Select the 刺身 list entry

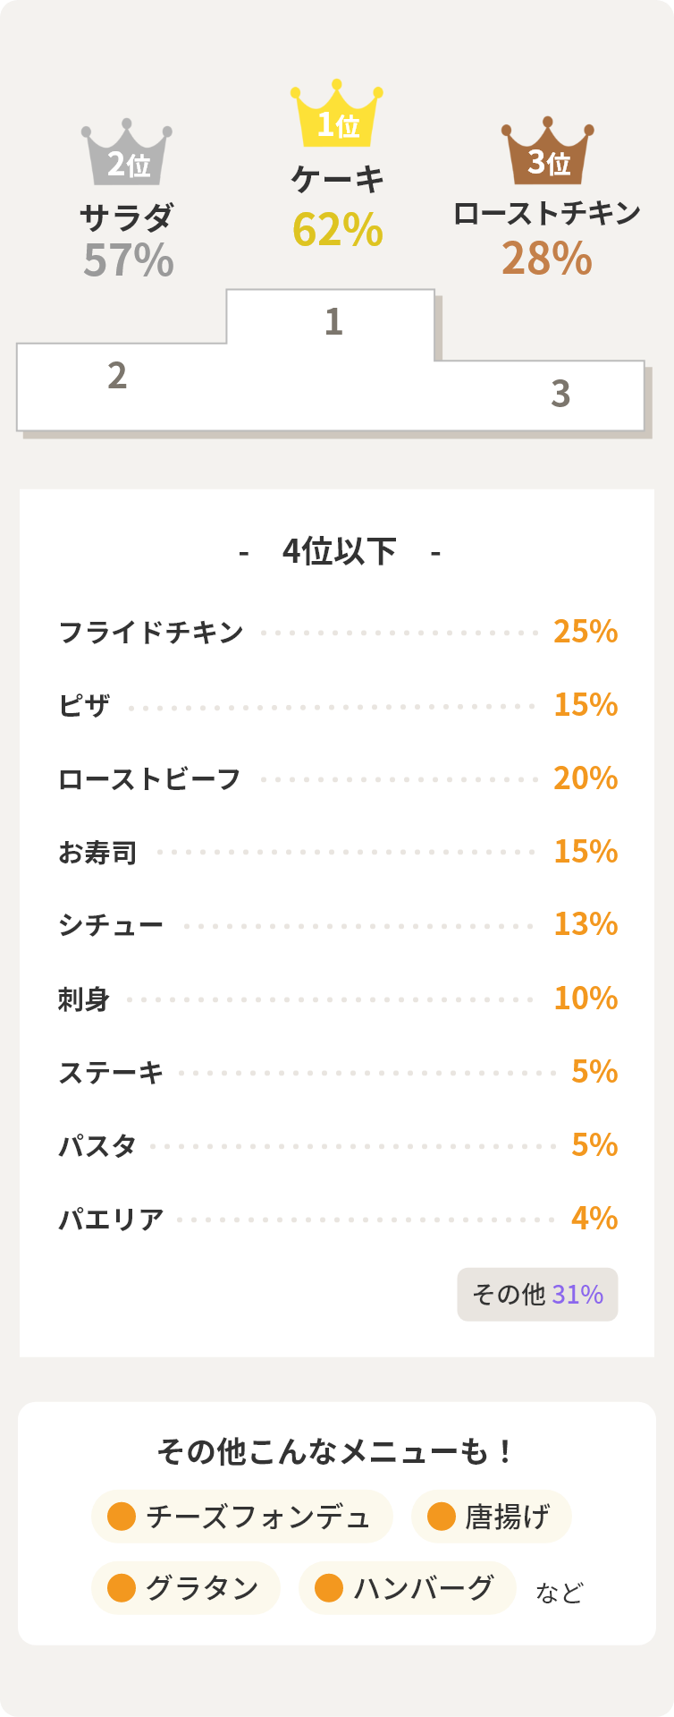pos(84,999)
